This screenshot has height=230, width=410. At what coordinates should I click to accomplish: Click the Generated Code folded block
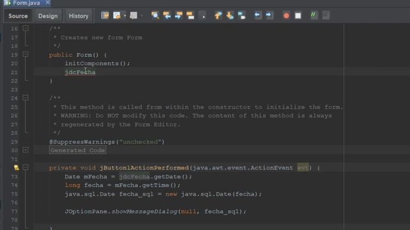click(x=78, y=150)
